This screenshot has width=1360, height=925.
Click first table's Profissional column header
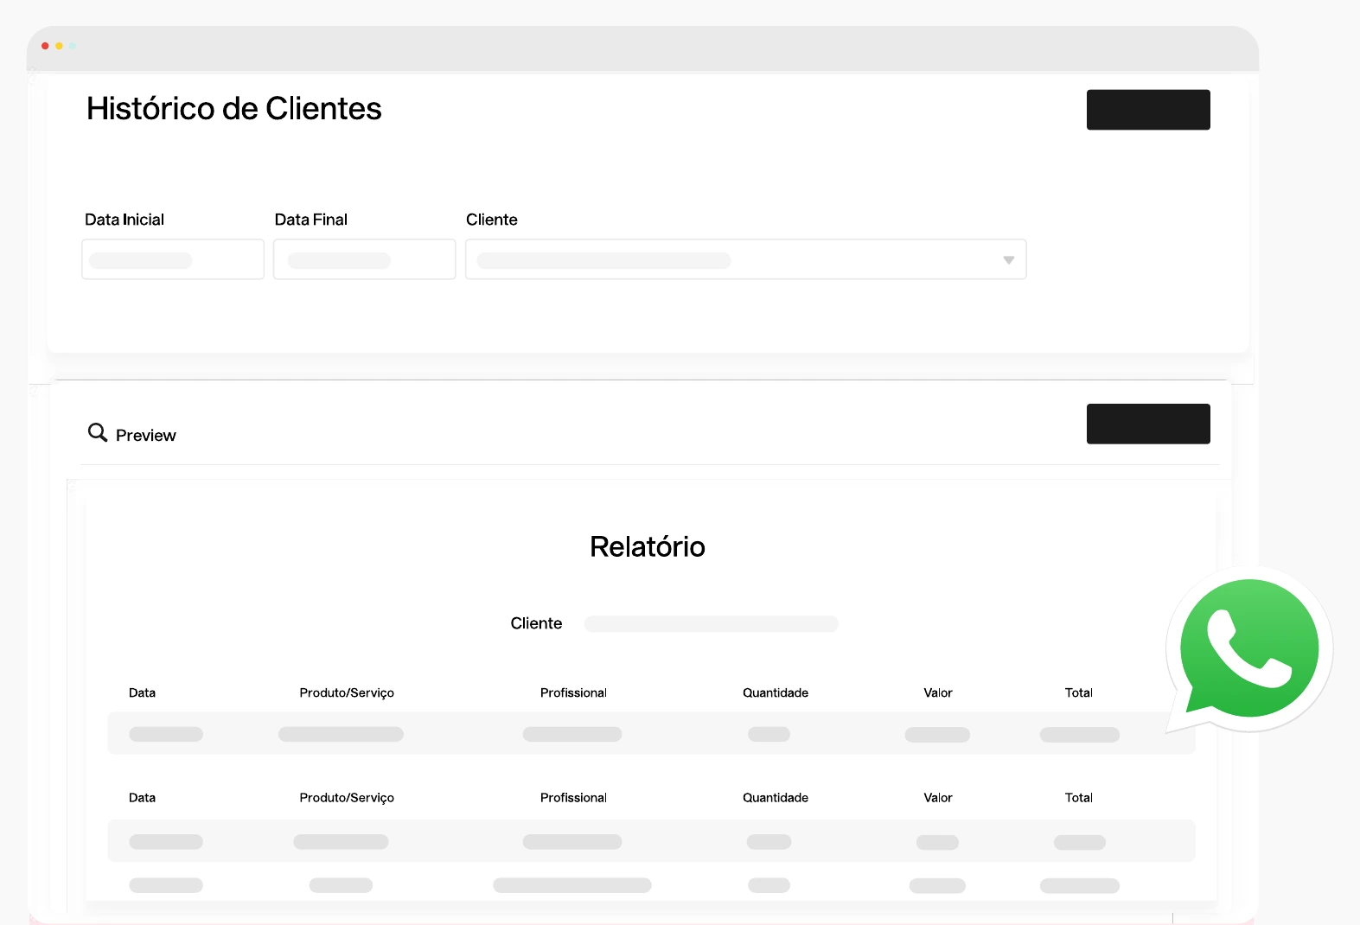[573, 692]
